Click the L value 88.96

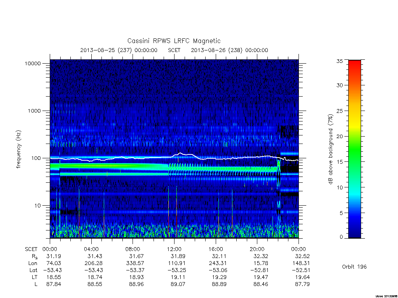[136, 284]
